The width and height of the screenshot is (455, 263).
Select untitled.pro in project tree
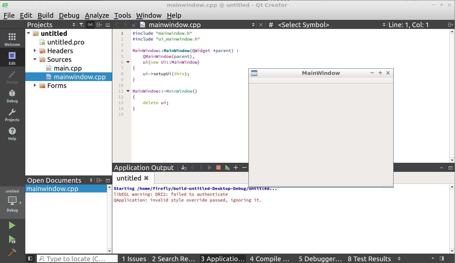[66, 42]
